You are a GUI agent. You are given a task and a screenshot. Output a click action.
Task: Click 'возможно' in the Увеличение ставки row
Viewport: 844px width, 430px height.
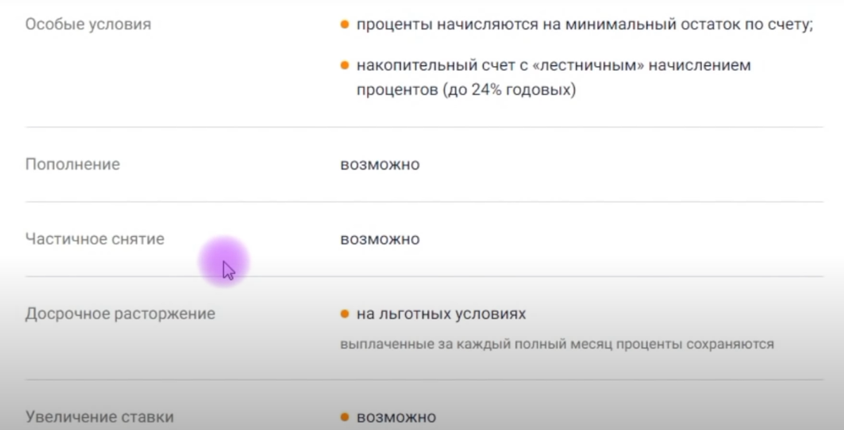point(396,417)
